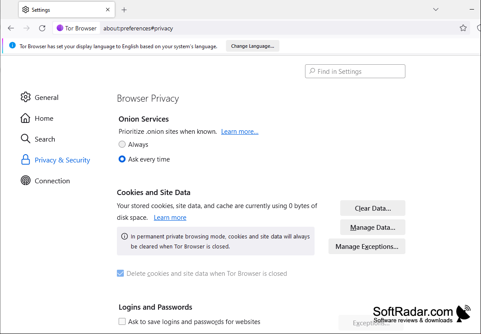Click the display language notification message

click(x=119, y=46)
